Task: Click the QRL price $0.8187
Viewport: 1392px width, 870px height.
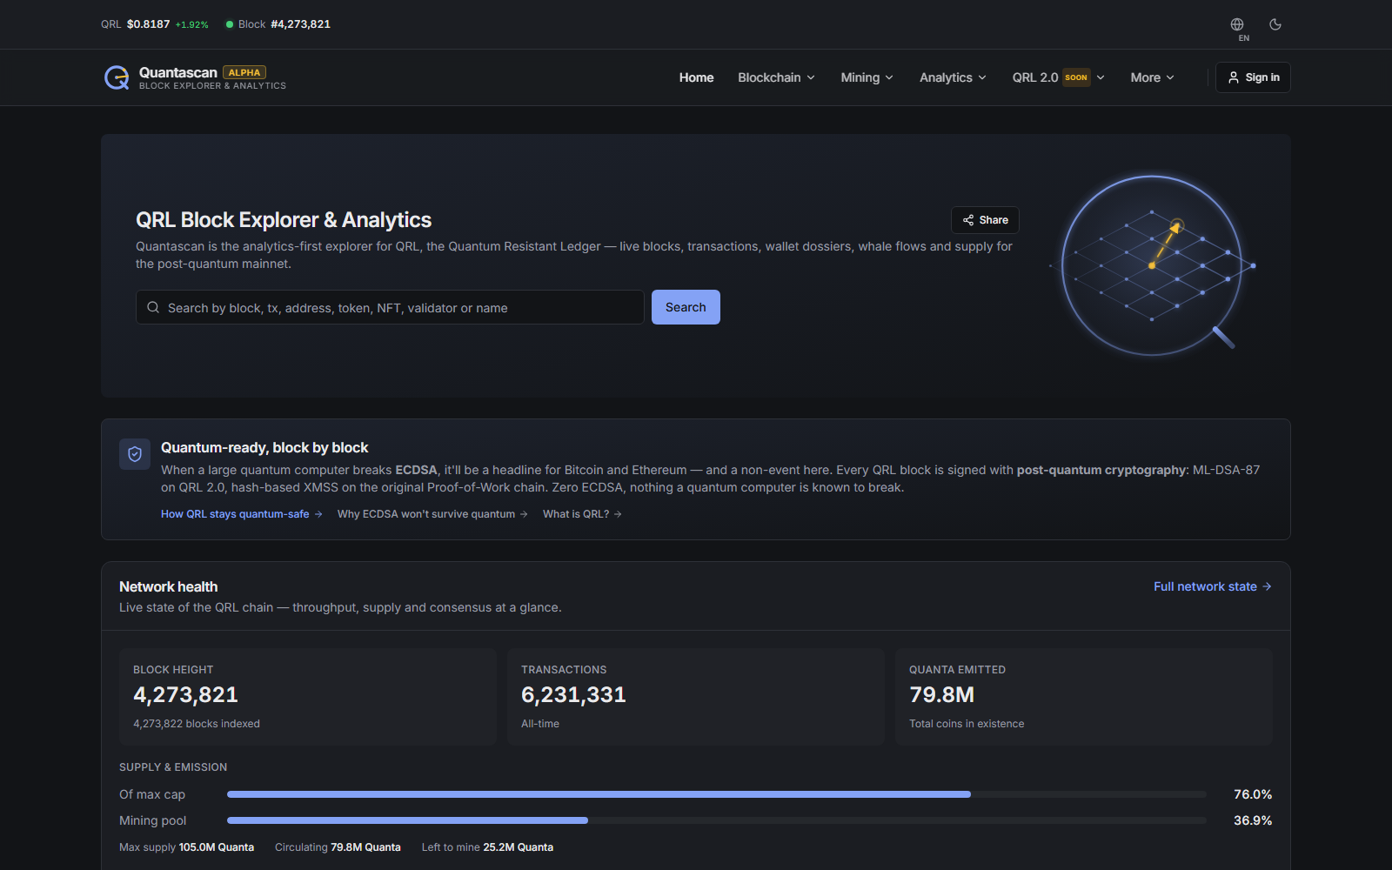Action: tap(148, 24)
